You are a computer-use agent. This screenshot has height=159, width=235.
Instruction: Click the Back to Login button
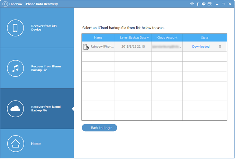tap(99, 128)
